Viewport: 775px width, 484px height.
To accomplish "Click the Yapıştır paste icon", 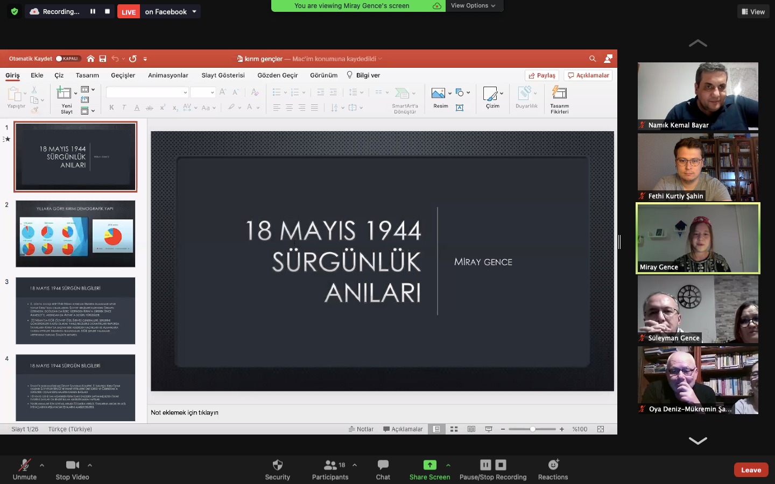I will [15, 94].
